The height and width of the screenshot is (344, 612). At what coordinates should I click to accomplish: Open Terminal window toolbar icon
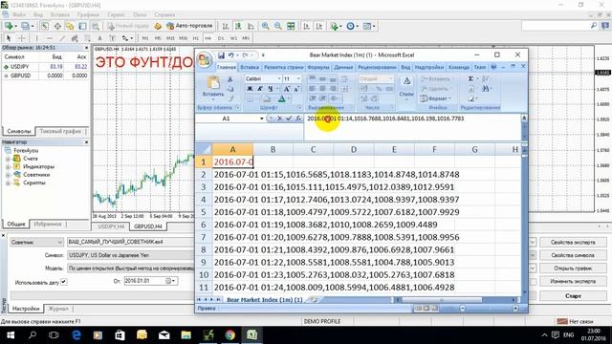(x=82, y=26)
